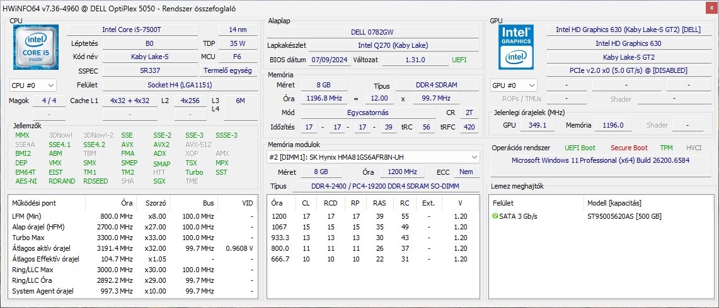Select the 666.7 memory timing row
The width and height of the screenshot is (719, 308).
[x=373, y=258]
